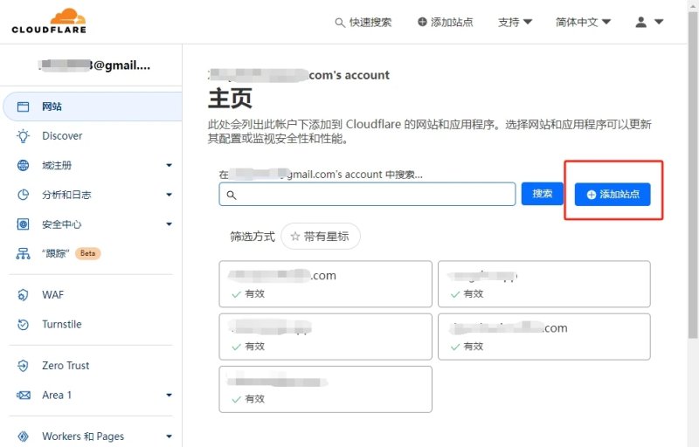The height and width of the screenshot is (447, 699).
Task: Click the blue 添加站点 button
Action: (612, 194)
